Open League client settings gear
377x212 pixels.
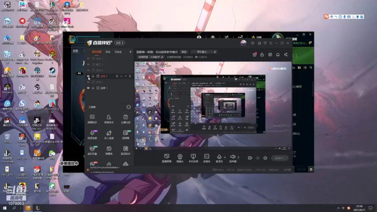(x=303, y=34)
